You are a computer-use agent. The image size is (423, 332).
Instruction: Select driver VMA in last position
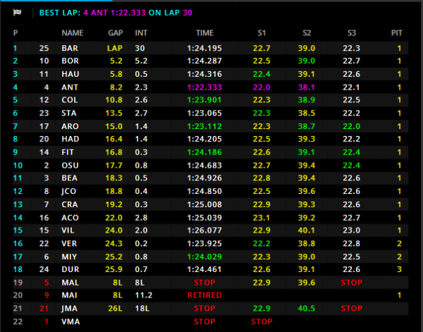(x=71, y=321)
